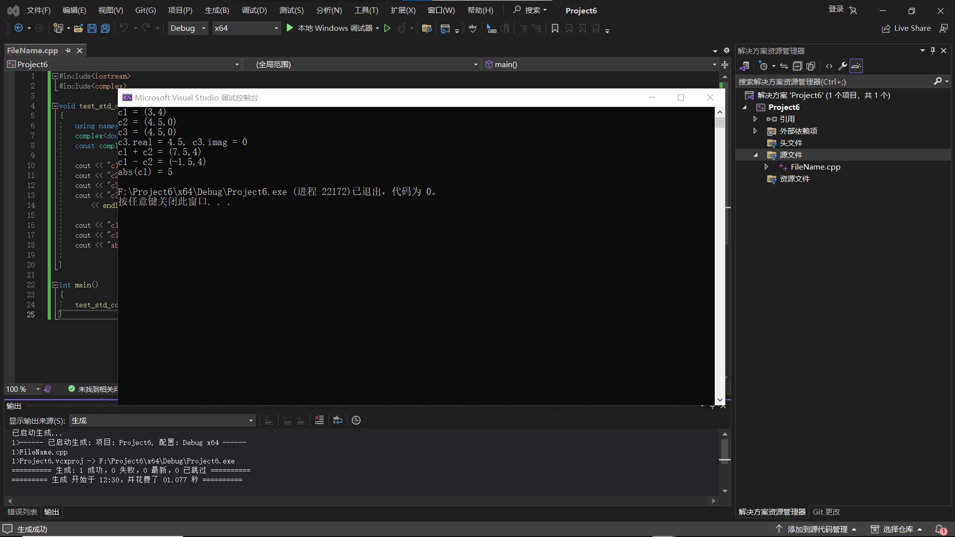Screen dimensions: 955x537
Task: Click the Save All toolbar icon
Action: click(x=105, y=28)
